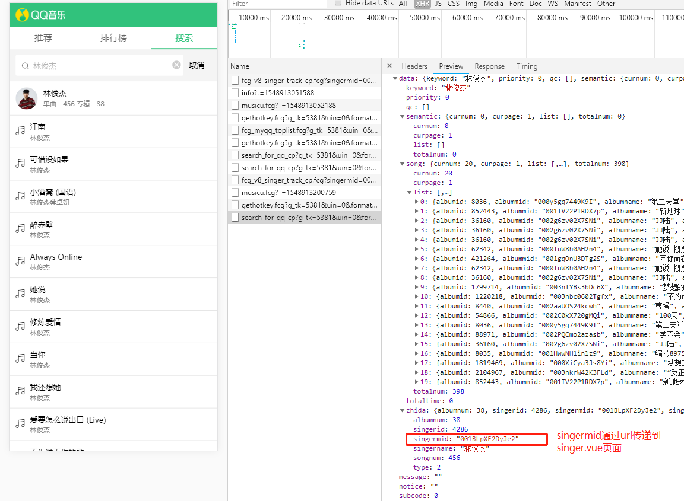Click the search magnifier icon
Image resolution: width=684 pixels, height=501 pixels.
(26, 66)
